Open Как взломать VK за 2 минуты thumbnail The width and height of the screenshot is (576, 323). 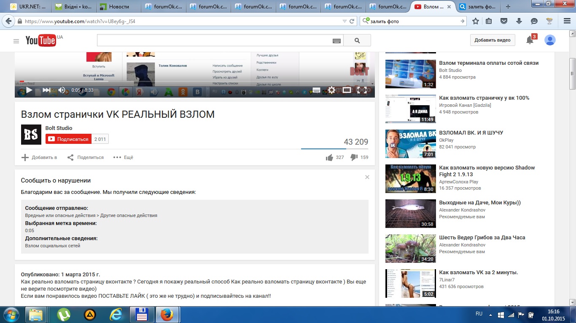click(x=411, y=283)
